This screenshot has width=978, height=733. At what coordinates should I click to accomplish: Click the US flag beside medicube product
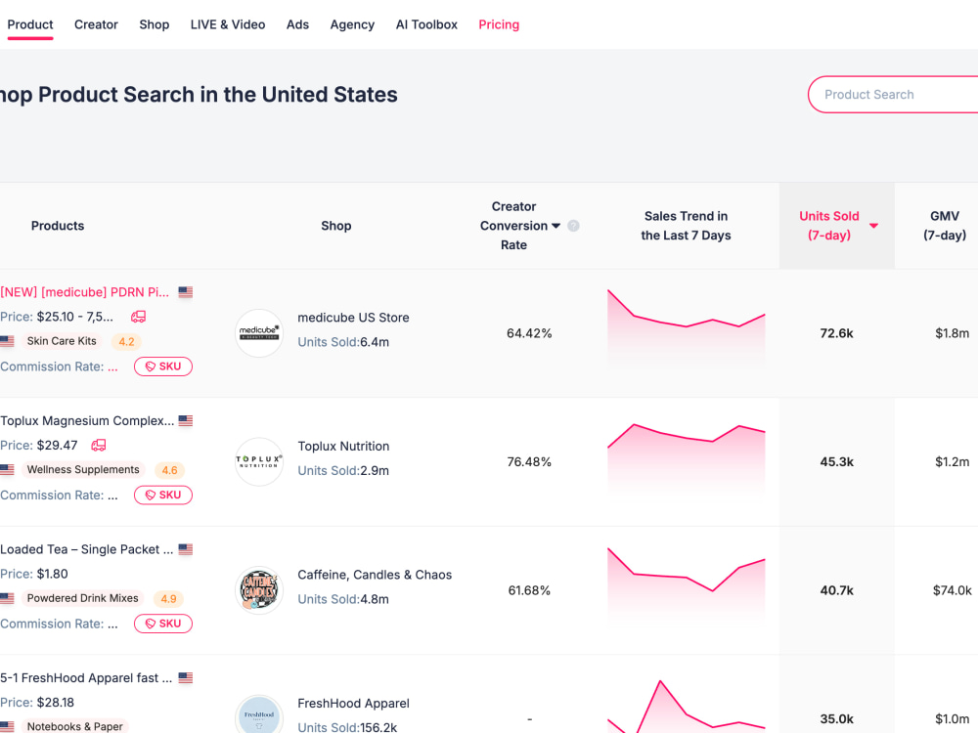pyautogui.click(x=185, y=291)
